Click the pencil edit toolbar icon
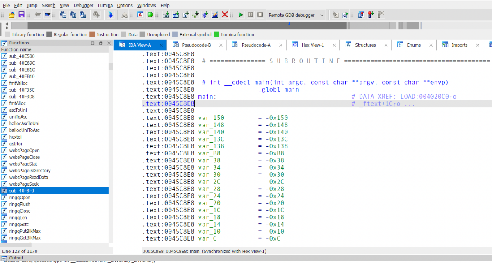 point(215,15)
